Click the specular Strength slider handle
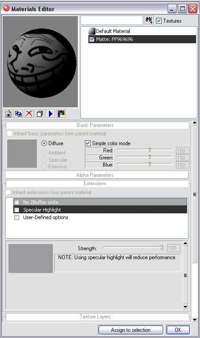This screenshot has height=338, width=200. (x=162, y=248)
